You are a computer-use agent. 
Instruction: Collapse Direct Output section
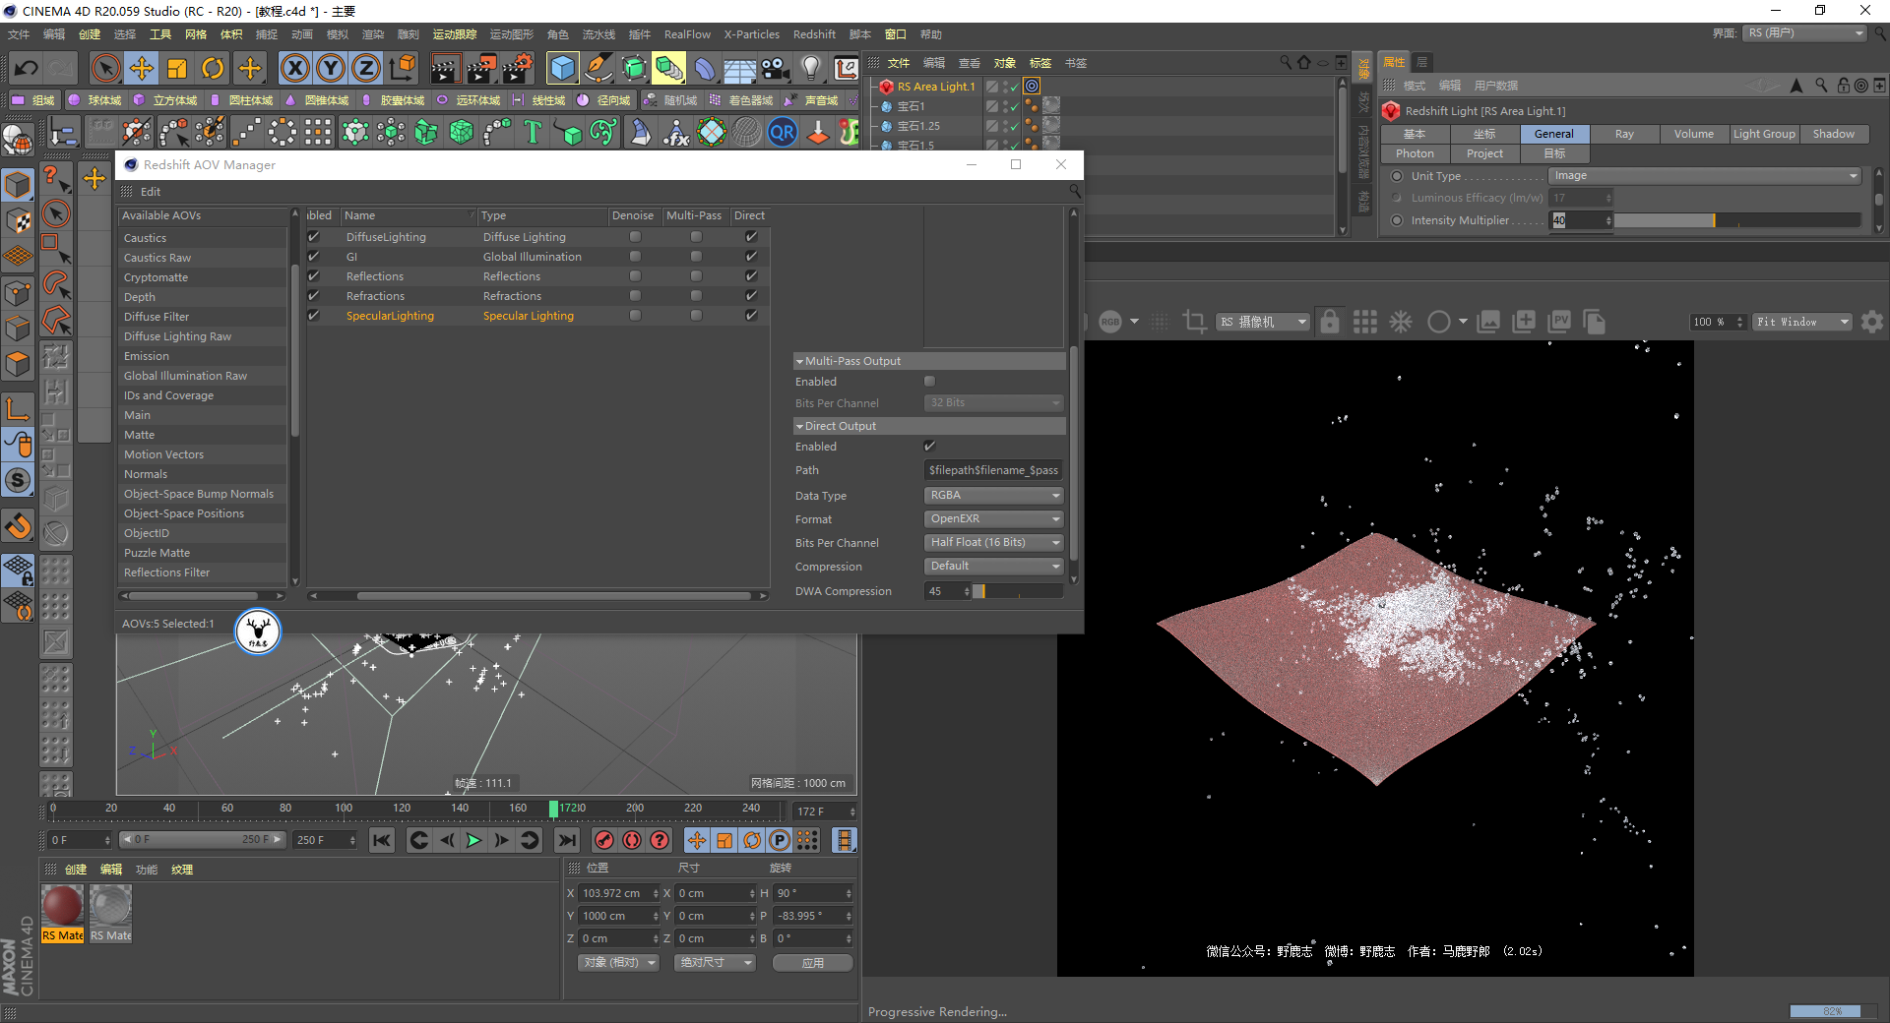tap(799, 426)
